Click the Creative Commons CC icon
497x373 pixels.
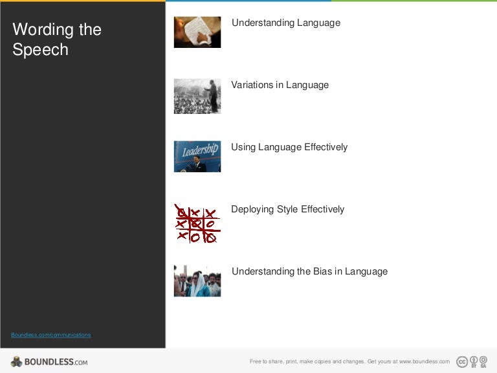tap(462, 361)
